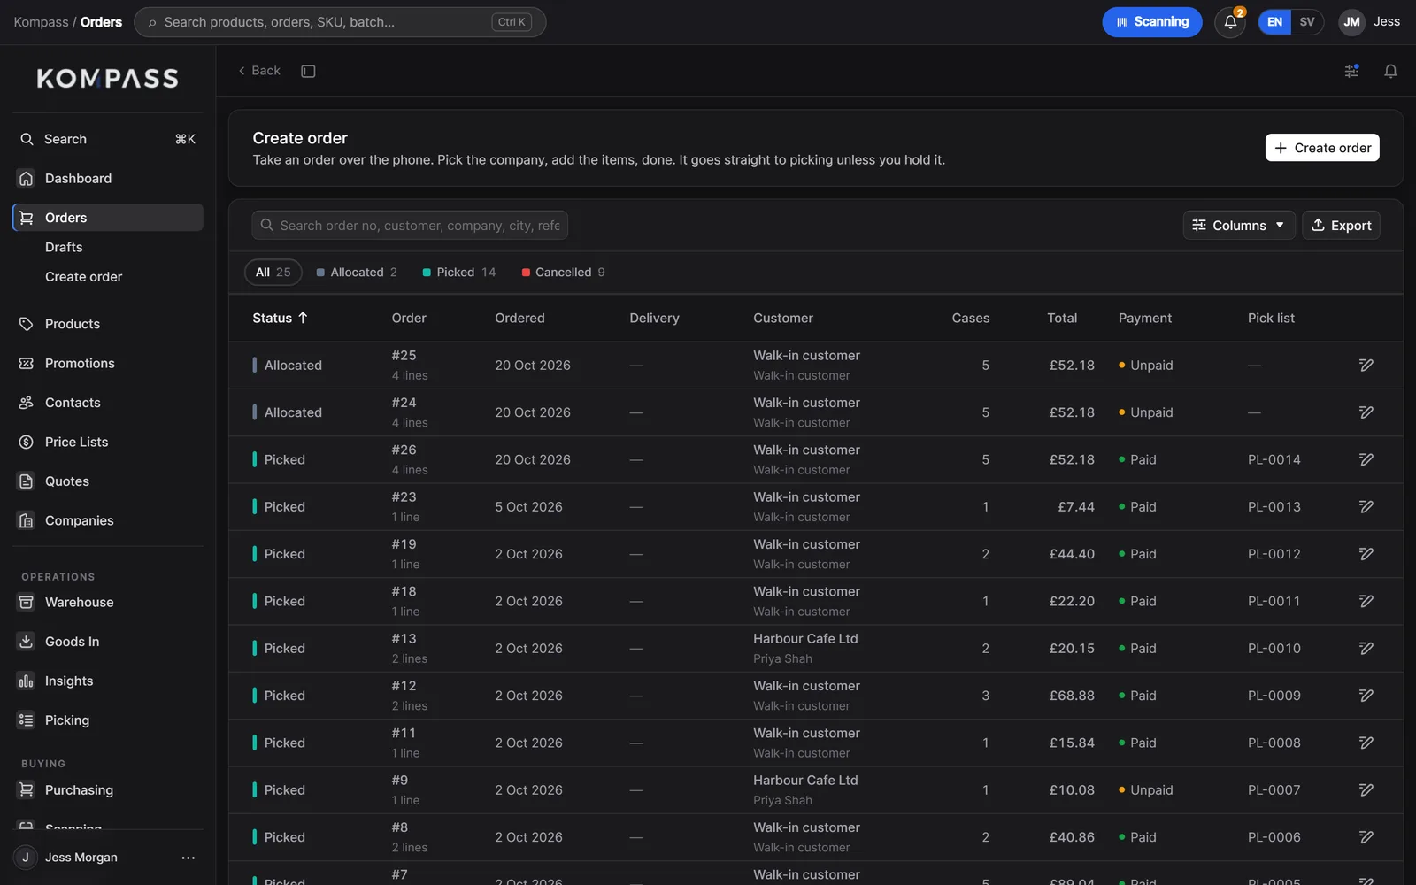The width and height of the screenshot is (1416, 885).
Task: Open pick list PL-0014
Action: point(1274,460)
